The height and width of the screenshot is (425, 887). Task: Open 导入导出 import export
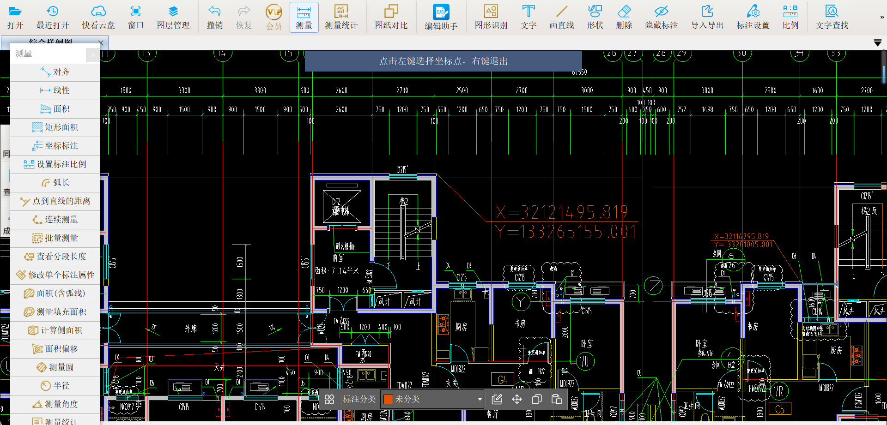click(x=707, y=18)
